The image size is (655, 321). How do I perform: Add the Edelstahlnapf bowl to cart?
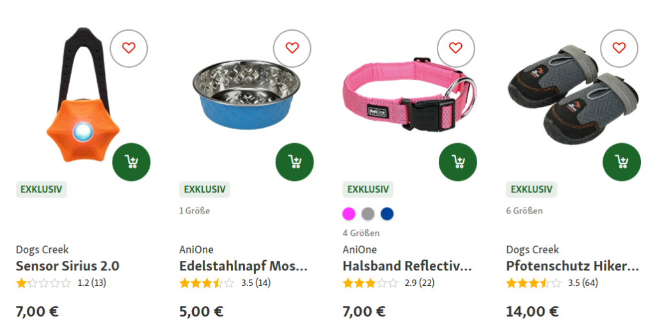click(x=295, y=162)
